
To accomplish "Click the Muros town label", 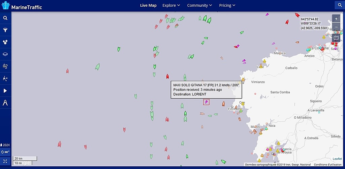I will click(x=255, y=127).
